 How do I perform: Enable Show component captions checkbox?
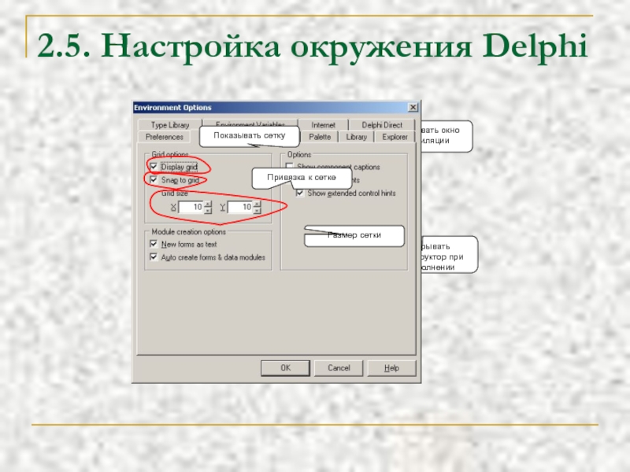point(289,167)
